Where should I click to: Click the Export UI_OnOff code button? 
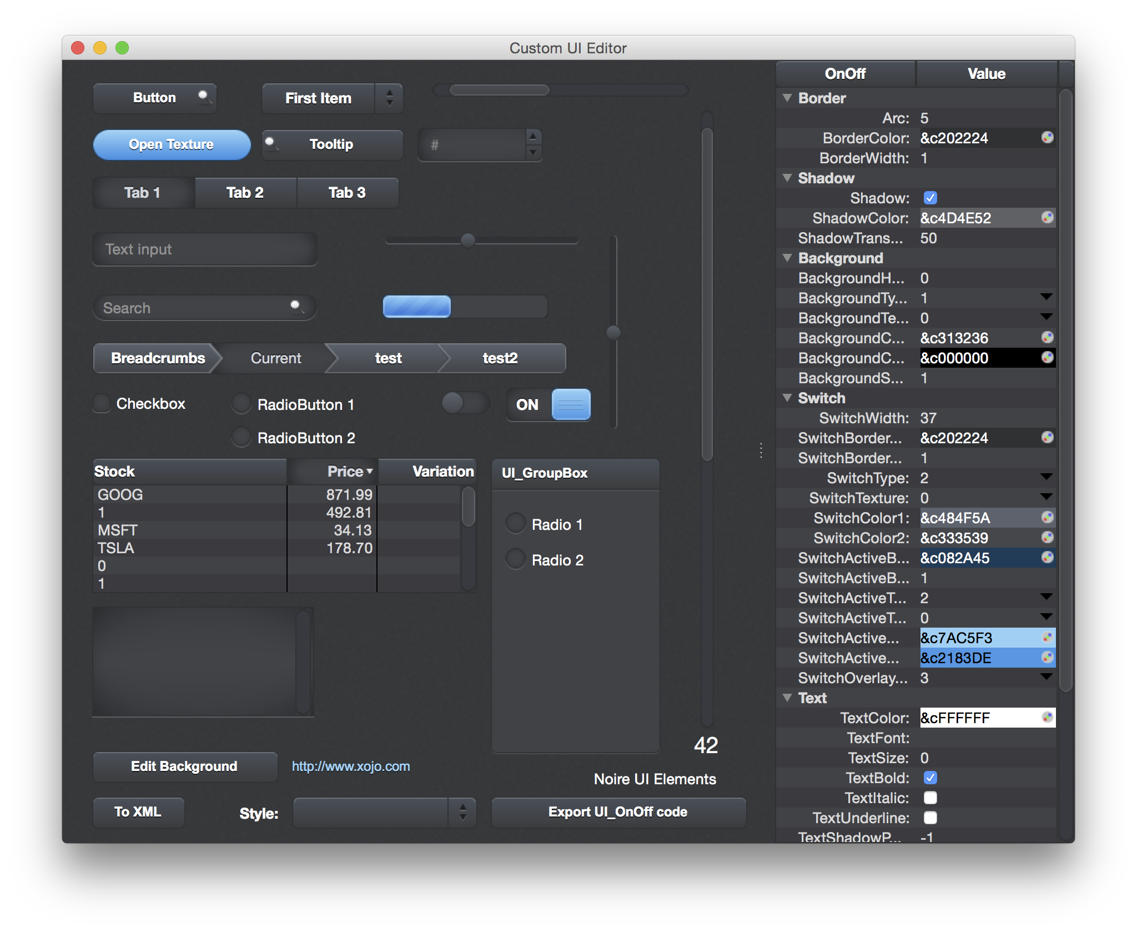pos(618,812)
